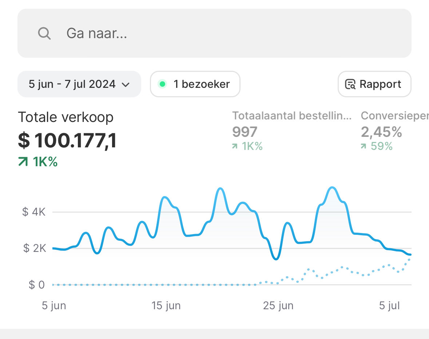
Task: Click the 5 jul axis label
Action: coord(389,306)
